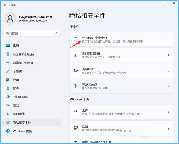This screenshot has height=144, width=179.
Task: Open 墨迹书写和键入个性化 card
Action: tap(122, 140)
